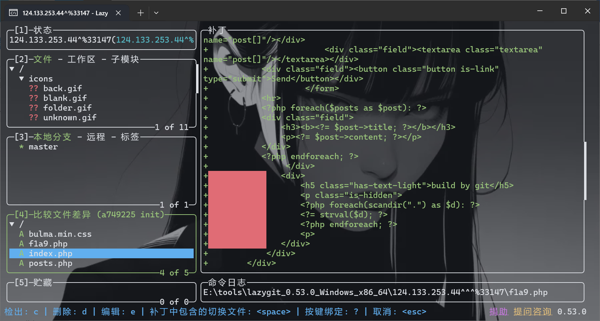Select back.gif untracked file
Viewport: 600px width, 321px height.
62,88
